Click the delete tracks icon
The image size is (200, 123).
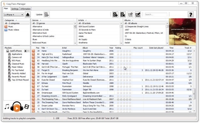(x=123, y=15)
